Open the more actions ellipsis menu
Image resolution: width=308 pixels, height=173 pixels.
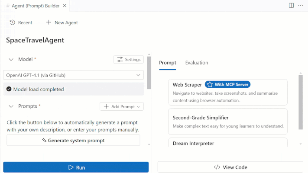pyautogui.click(x=301, y=6)
